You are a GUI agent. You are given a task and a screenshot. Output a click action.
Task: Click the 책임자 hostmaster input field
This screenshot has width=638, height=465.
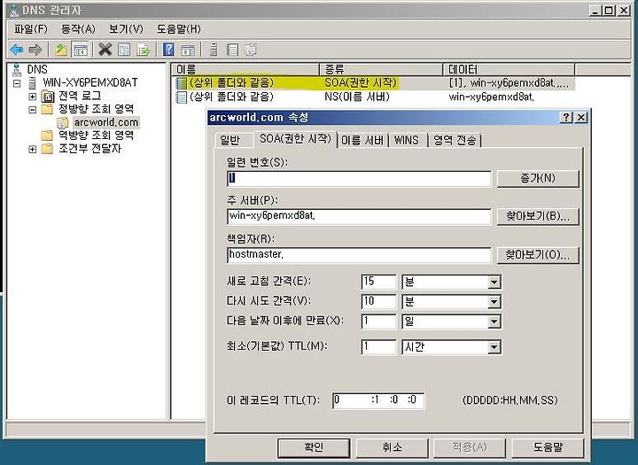point(359,255)
